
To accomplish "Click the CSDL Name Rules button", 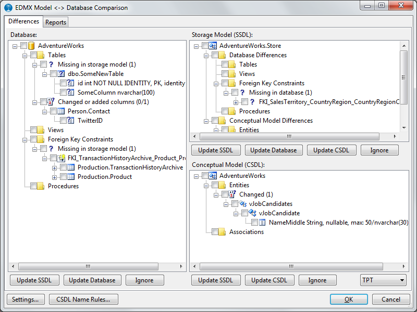I will (83, 300).
